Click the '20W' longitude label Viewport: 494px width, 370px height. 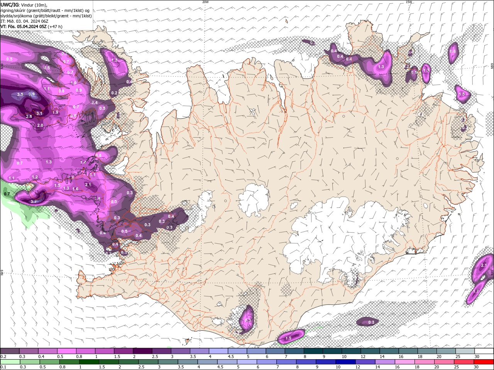pos(205,2)
